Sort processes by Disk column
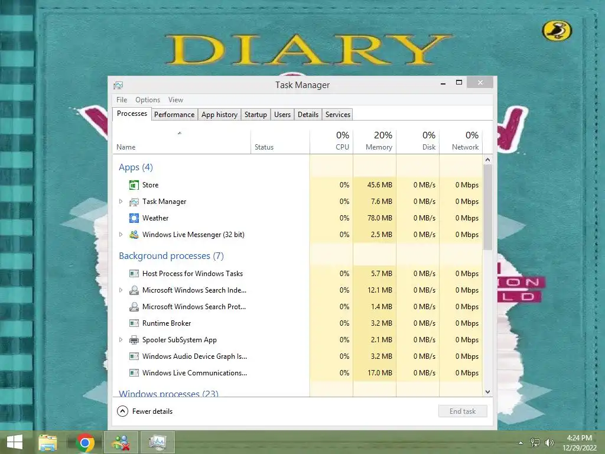 click(418, 142)
